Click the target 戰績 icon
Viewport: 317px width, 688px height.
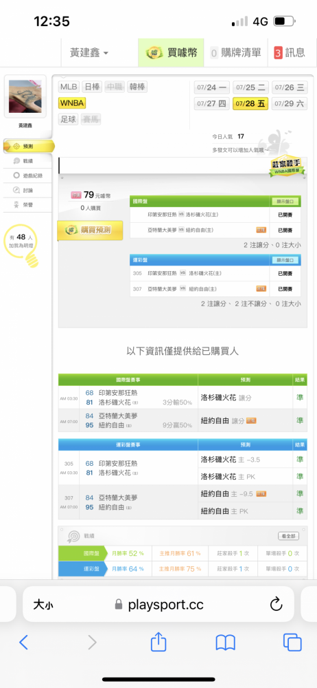pyautogui.click(x=73, y=536)
